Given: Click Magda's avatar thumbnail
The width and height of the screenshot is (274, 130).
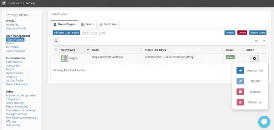Looking at the screenshot, I should 65,59.
